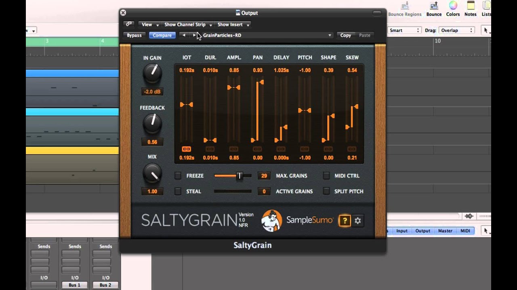517x290 pixels.
Task: Click the SKEW upper range handle
Action: (356, 107)
